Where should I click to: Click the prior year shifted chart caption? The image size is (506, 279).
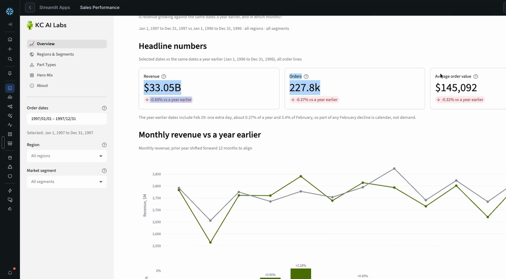tap(195, 148)
